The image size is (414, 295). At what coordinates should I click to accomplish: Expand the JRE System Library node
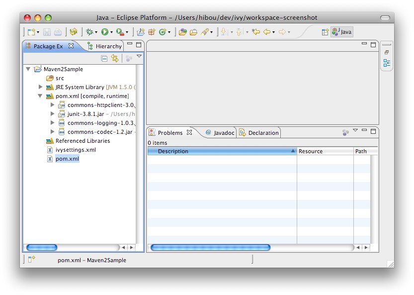pyautogui.click(x=41, y=87)
